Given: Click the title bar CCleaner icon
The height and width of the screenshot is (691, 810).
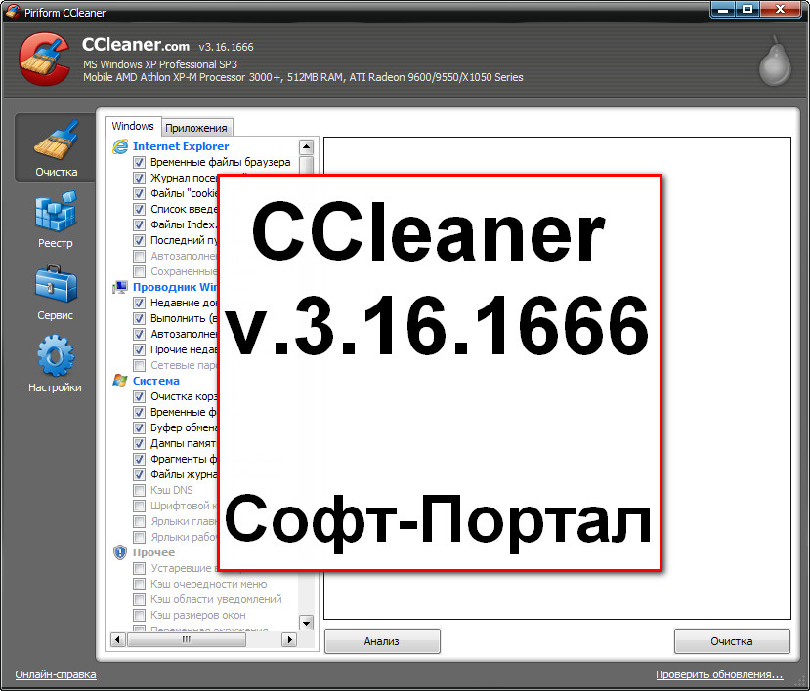Looking at the screenshot, I should tap(13, 11).
